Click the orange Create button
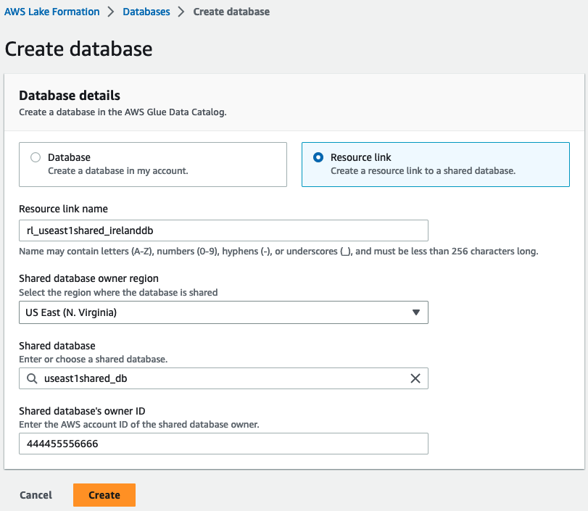Screen dimensions: 588x511 [104, 495]
